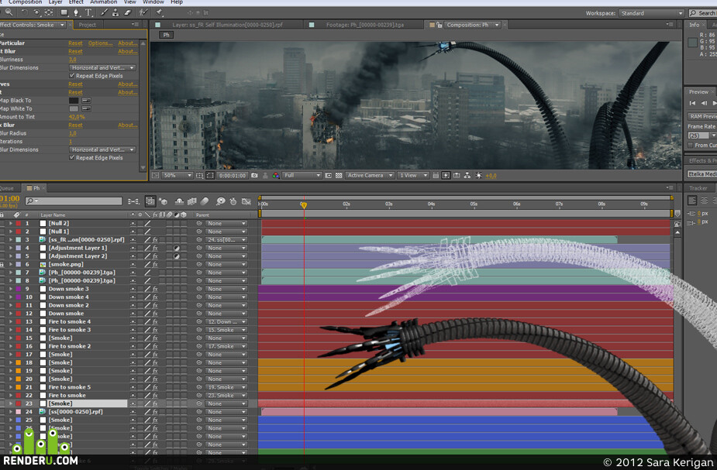
Task: Switch to the Project tab
Action: point(88,25)
